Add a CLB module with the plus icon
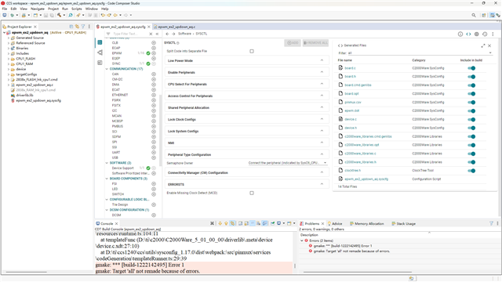The height and width of the screenshot is (282, 502). [154, 42]
